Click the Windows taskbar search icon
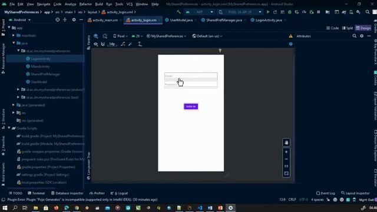 (x=15, y=208)
